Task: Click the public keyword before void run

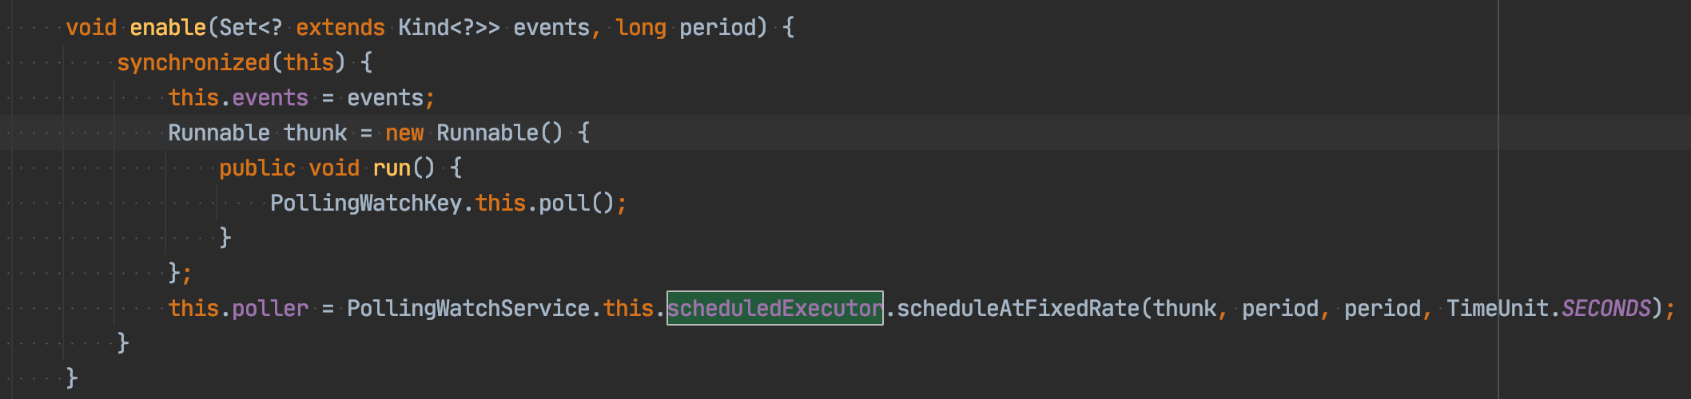Action: click(257, 168)
